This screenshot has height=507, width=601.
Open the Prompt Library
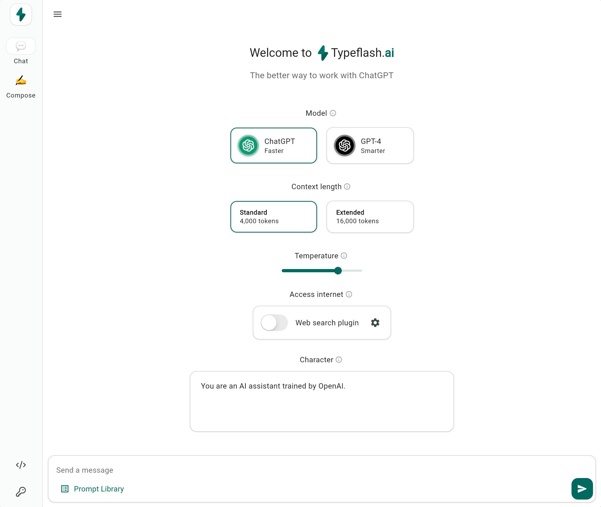[x=92, y=489]
